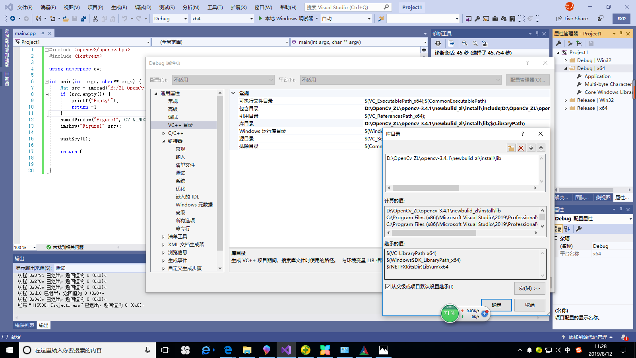Switch to the 错误列表 tab
This screenshot has height=358, width=636.
pyautogui.click(x=25, y=325)
